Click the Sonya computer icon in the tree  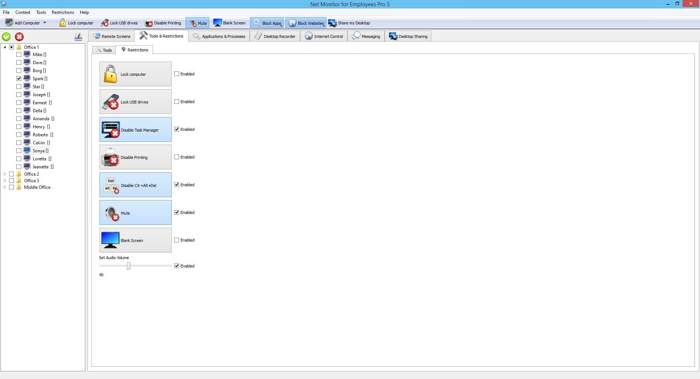[x=27, y=150]
